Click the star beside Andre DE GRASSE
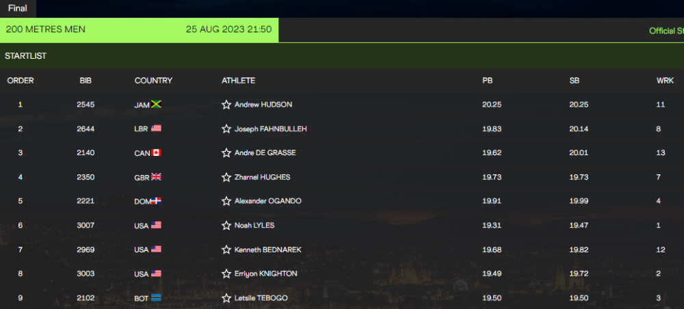The image size is (684, 309). coord(226,153)
